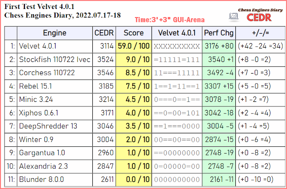Click the Chess Engines Diary logo caption
Screen dimensions: 287x189
coord(260,10)
